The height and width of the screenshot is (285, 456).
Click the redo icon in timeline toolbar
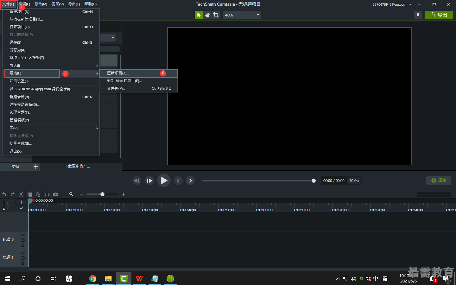click(x=13, y=194)
